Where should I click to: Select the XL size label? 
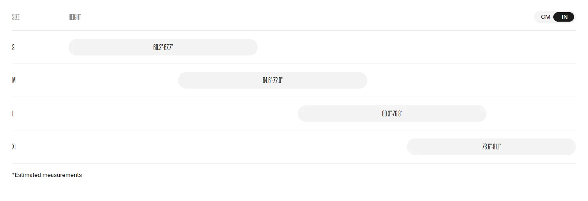click(14, 147)
